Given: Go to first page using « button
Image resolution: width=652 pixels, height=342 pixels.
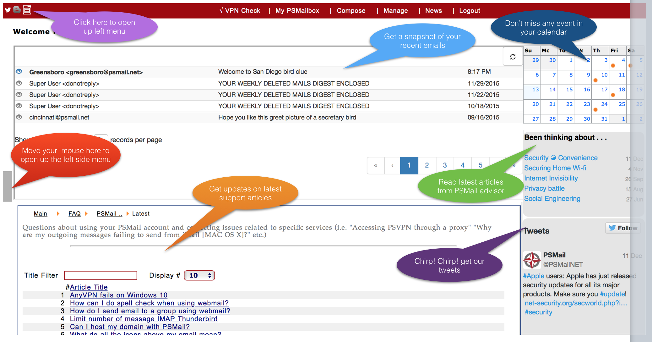Looking at the screenshot, I should click(x=376, y=165).
